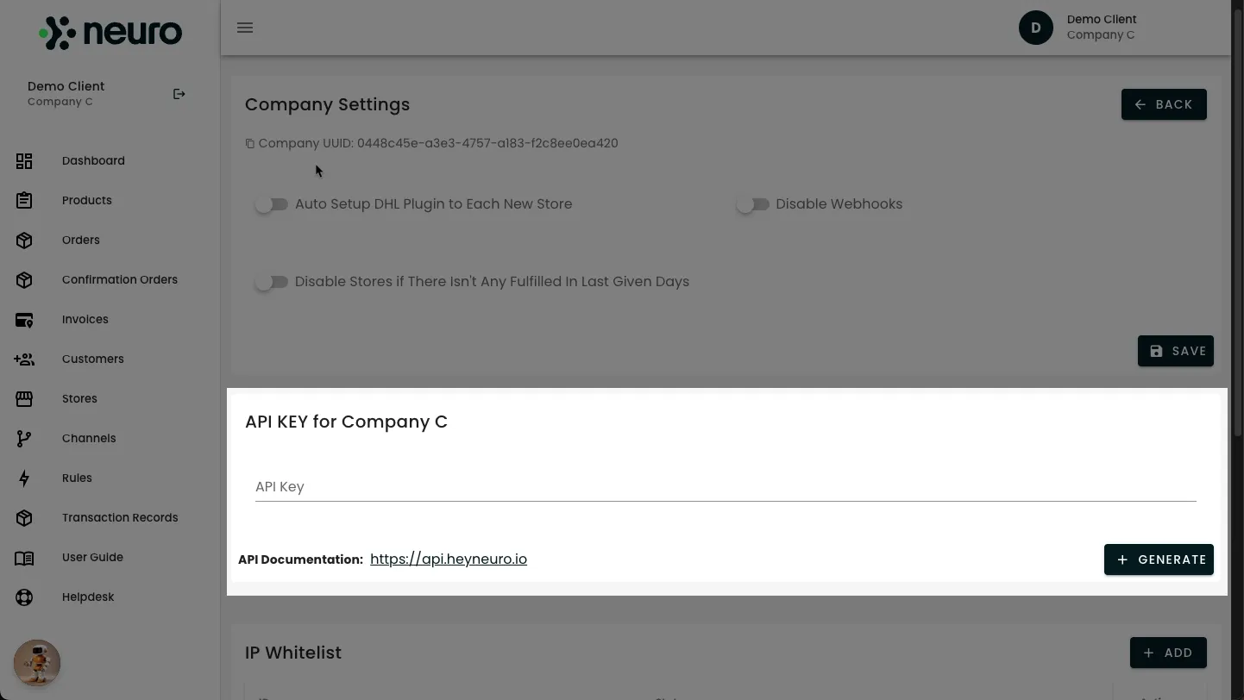The width and height of the screenshot is (1244, 700).
Task: Click the Channels branch icon
Action: tap(24, 439)
